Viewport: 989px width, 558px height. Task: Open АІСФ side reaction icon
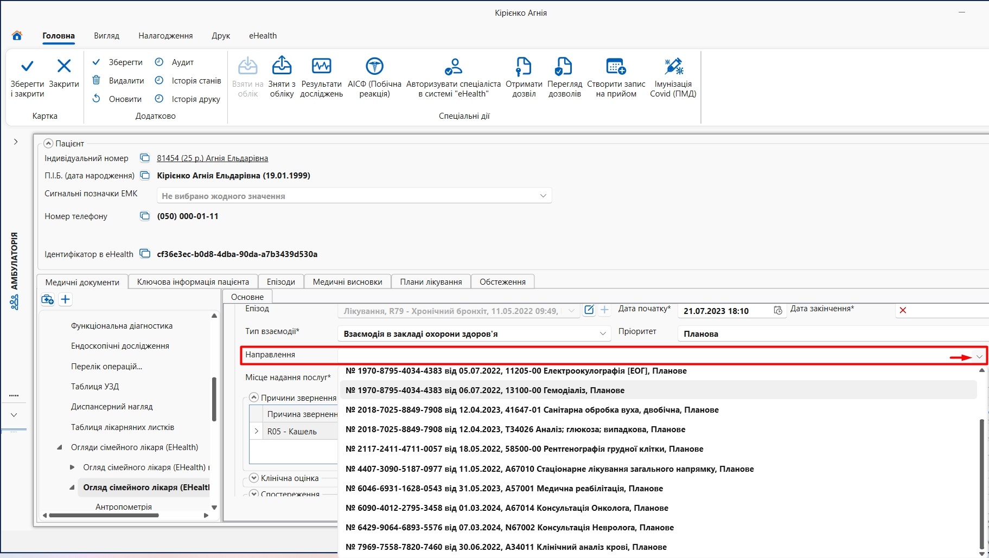pos(374,66)
